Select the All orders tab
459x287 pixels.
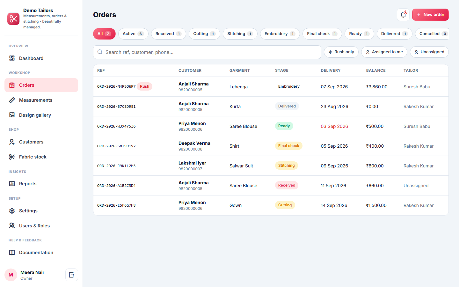[104, 34]
